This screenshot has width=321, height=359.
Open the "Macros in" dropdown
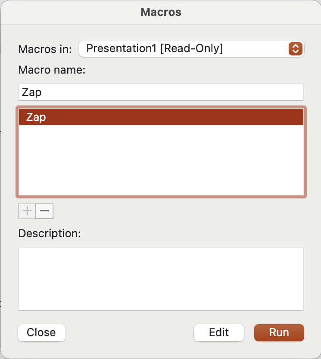191,49
